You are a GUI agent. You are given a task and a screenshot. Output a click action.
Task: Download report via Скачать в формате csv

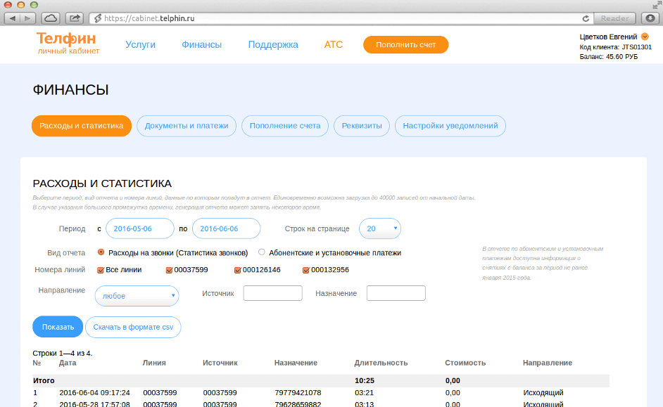point(133,327)
